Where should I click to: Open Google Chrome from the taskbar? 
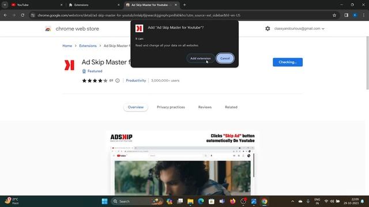click(264, 201)
